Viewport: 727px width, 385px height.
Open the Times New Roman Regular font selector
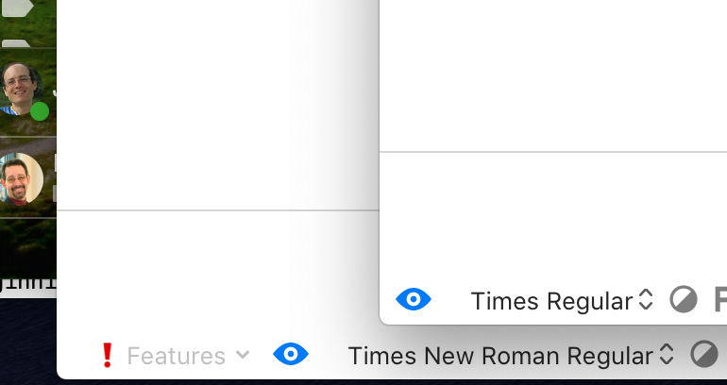(x=511, y=356)
